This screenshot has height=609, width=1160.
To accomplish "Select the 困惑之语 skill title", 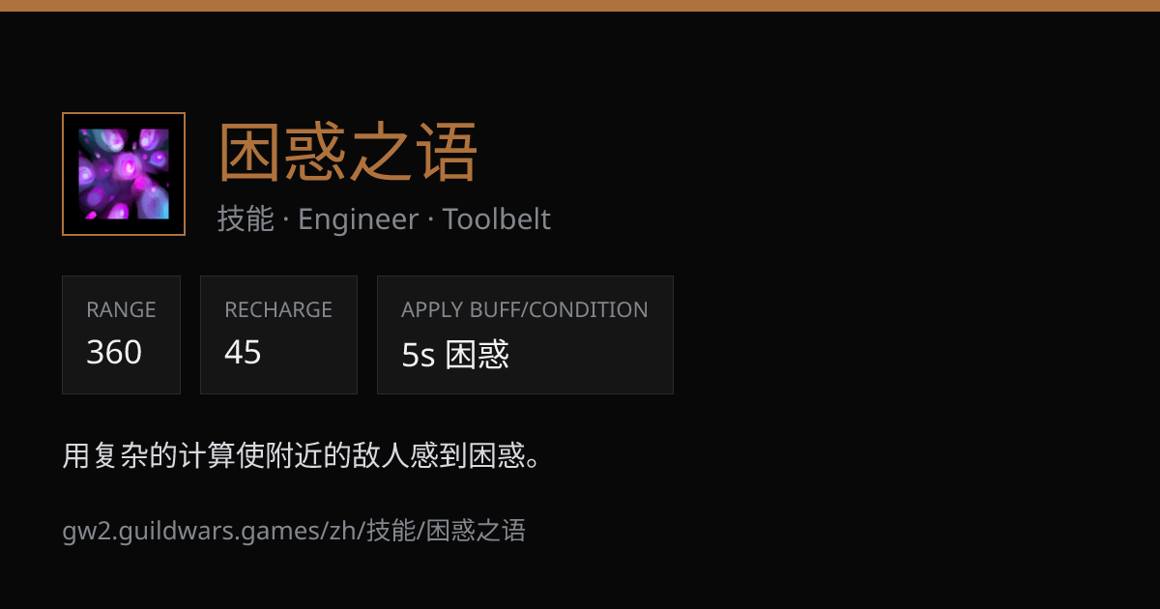I will click(348, 153).
